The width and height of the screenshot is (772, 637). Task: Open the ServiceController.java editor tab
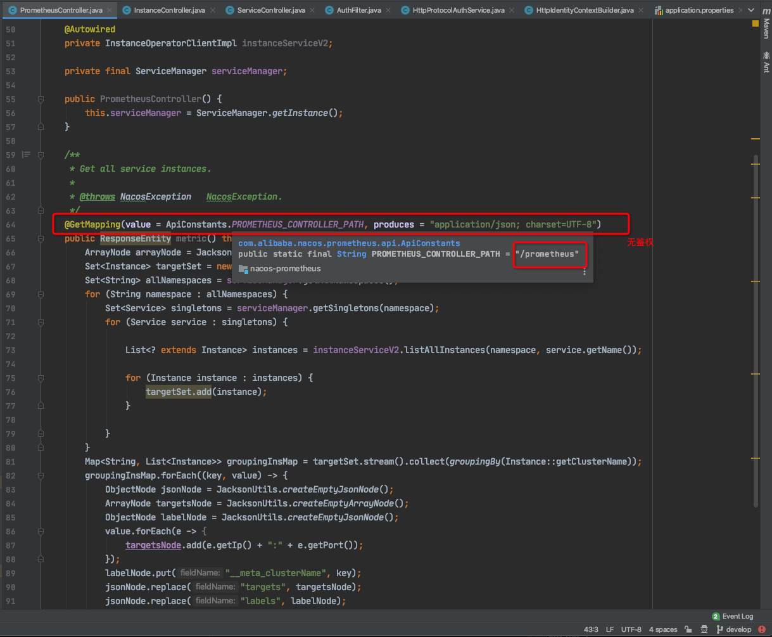[271, 10]
